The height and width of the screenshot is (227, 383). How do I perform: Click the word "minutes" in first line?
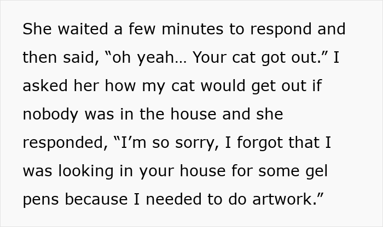(x=193, y=29)
